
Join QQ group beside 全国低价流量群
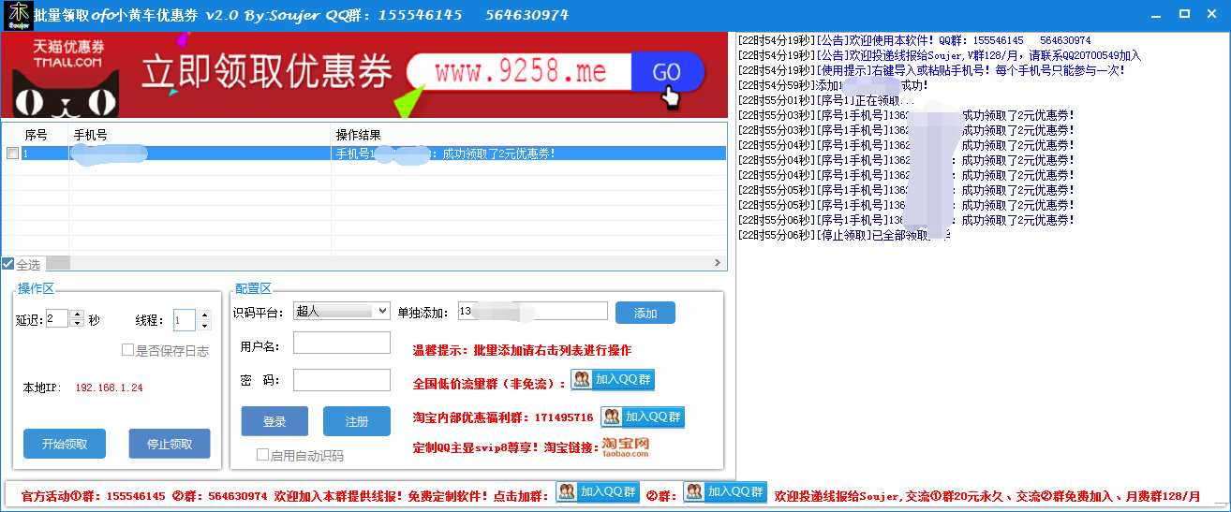[612, 380]
